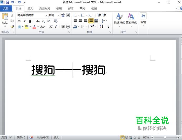Click the Grow Font icon
Viewport: 182px width, 140px height.
pos(51,27)
